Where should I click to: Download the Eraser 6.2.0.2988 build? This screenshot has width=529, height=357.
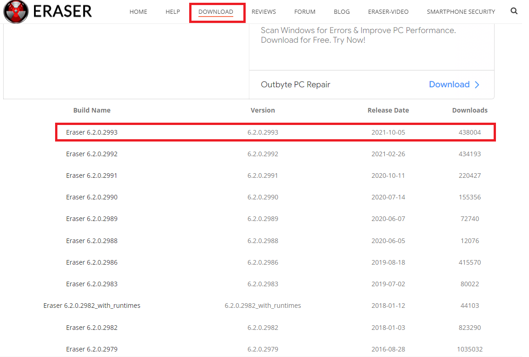[x=92, y=241]
